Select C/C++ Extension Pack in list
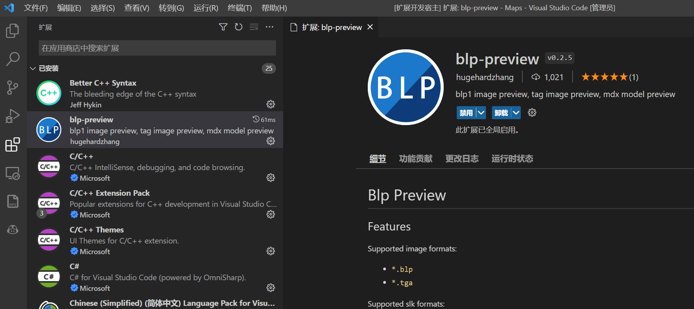The height and width of the screenshot is (309, 694). 155,203
